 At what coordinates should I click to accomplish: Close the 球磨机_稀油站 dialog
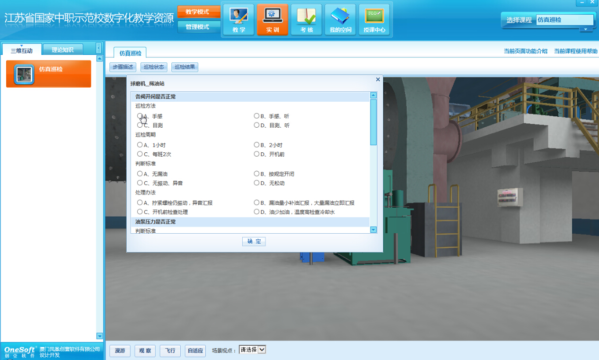[x=378, y=79]
